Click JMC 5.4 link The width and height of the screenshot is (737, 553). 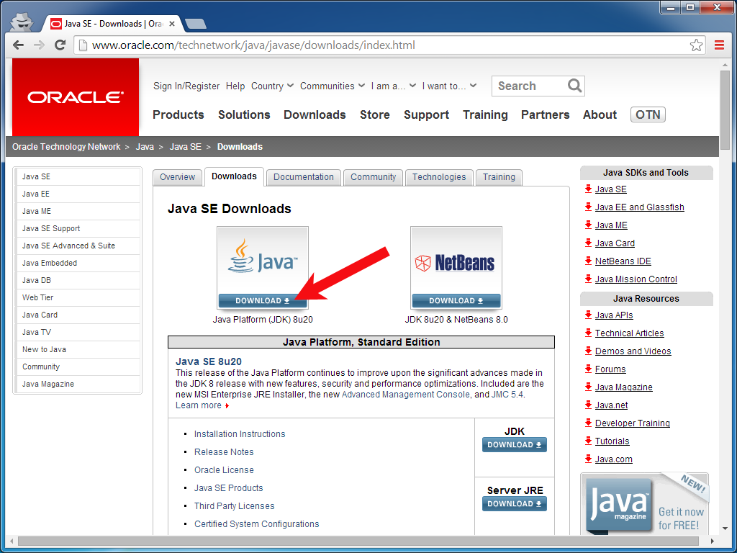point(507,395)
